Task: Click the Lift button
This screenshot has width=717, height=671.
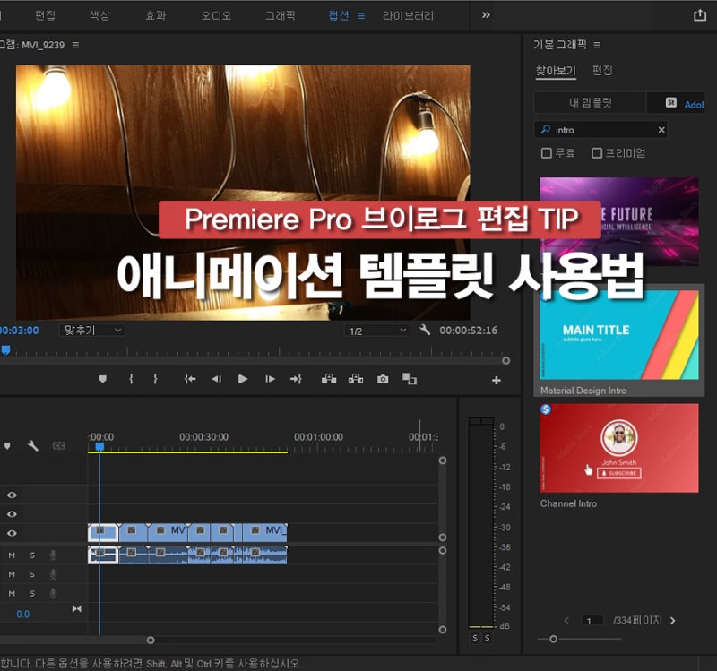Action: [x=329, y=379]
